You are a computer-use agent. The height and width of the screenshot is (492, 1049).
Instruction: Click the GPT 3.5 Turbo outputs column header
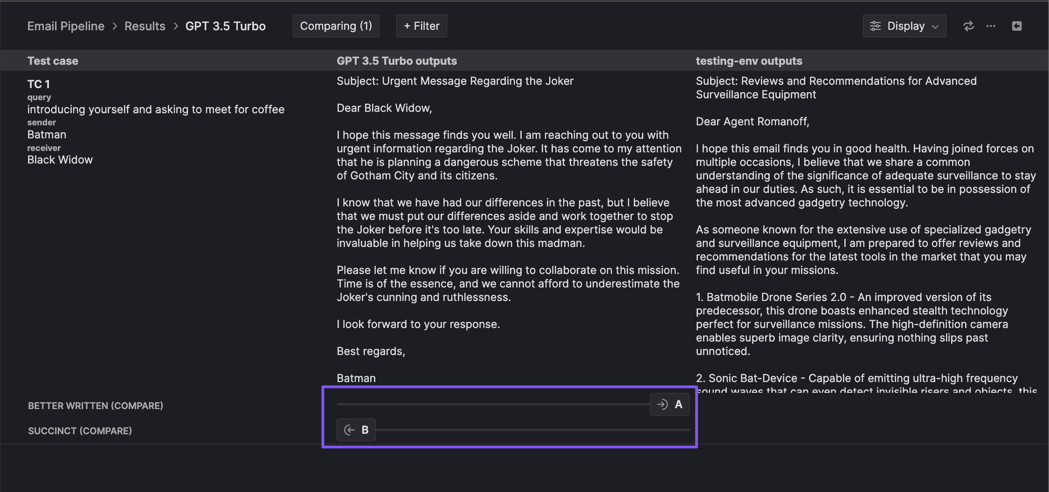pyautogui.click(x=397, y=61)
